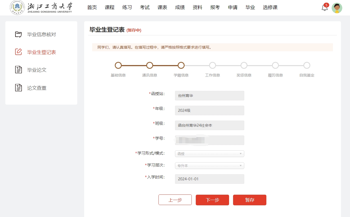
Task: Click the notification bell icon
Action: click(324, 8)
